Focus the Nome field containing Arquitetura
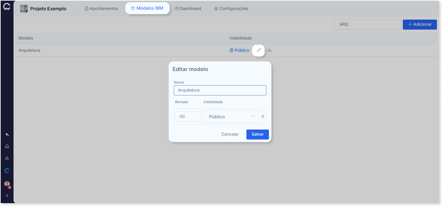The image size is (443, 207). (x=220, y=90)
